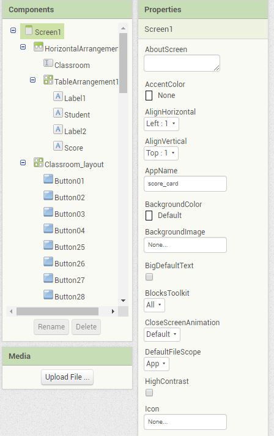Select the Student label icon
This screenshot has height=436, width=274.
[x=57, y=113]
